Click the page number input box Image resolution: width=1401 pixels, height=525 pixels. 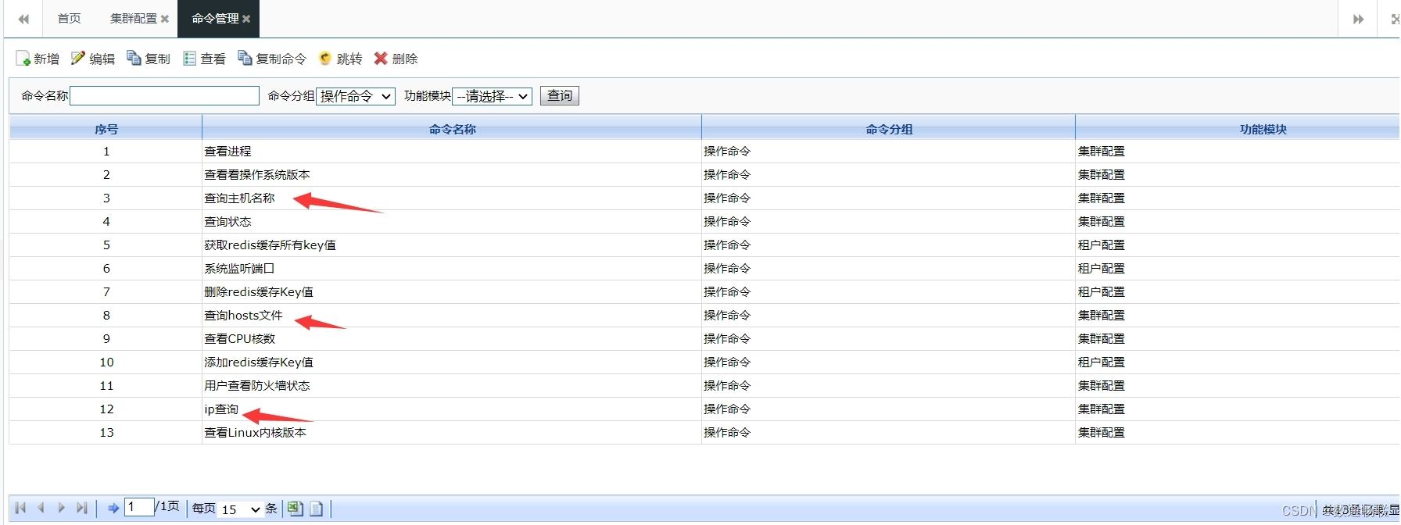pyautogui.click(x=139, y=507)
